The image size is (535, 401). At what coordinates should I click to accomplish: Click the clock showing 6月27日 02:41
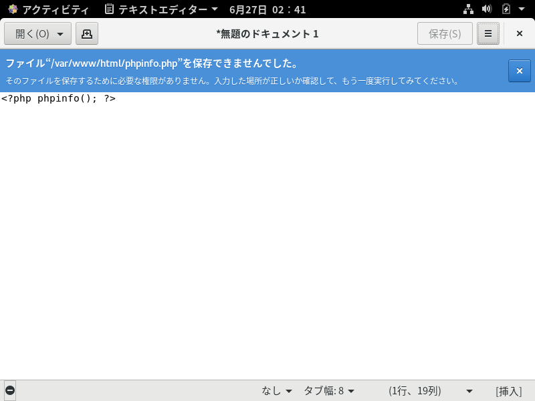coord(266,9)
